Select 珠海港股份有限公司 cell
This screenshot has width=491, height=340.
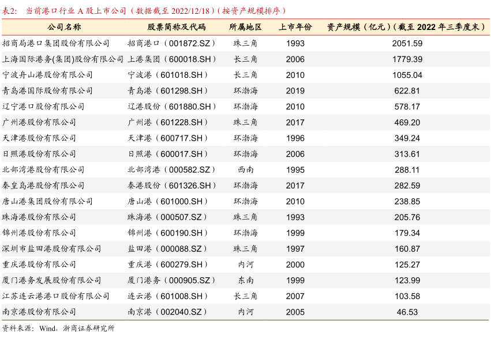point(39,217)
